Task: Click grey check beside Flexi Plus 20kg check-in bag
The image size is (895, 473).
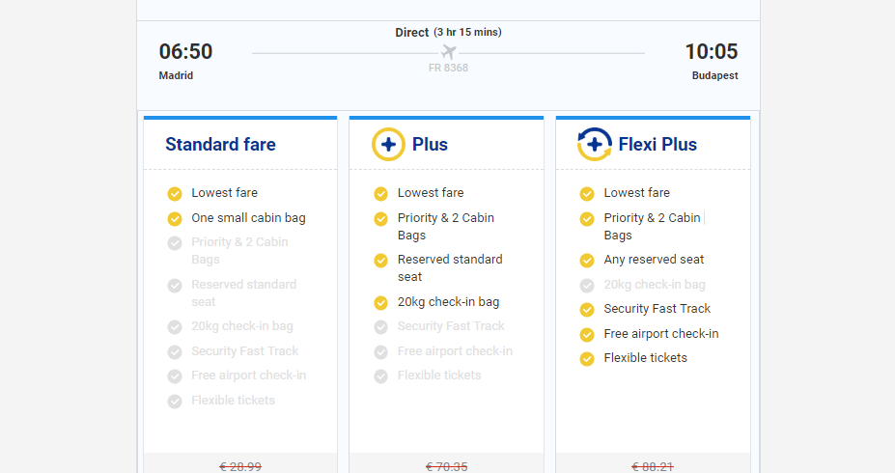Action: pyautogui.click(x=587, y=285)
